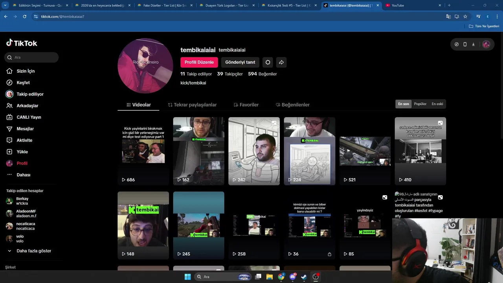The height and width of the screenshot is (283, 503).
Task: Open Task View on the taskbar
Action: click(x=258, y=277)
